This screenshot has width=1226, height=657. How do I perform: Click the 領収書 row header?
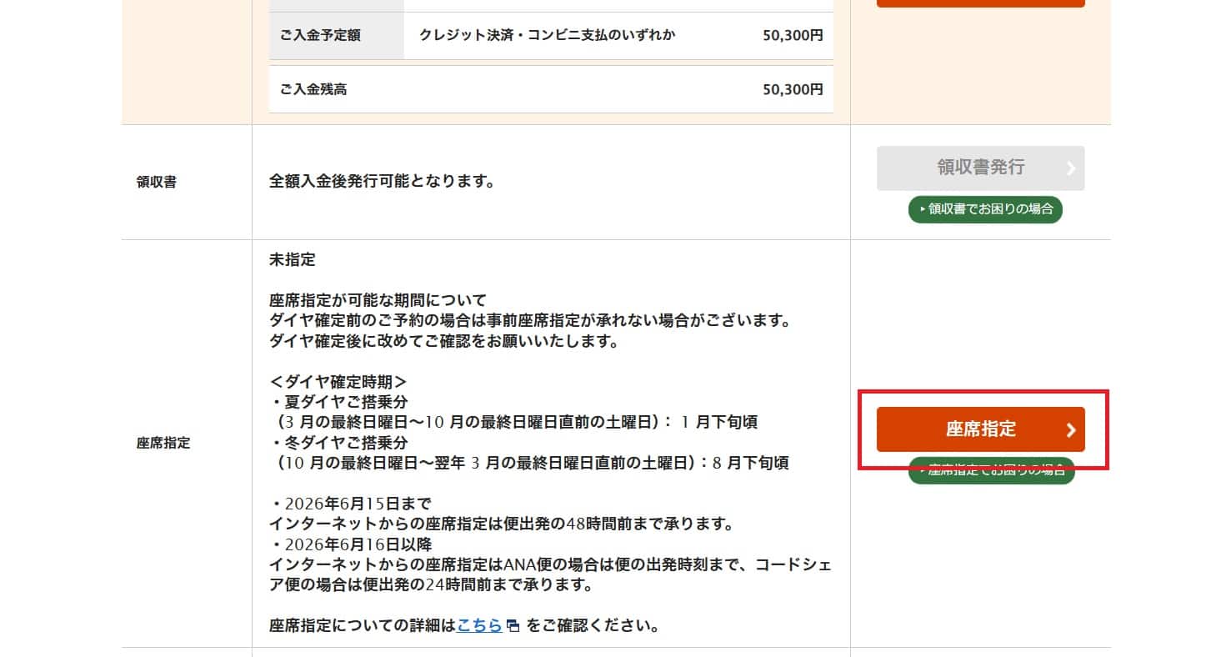coord(157,183)
